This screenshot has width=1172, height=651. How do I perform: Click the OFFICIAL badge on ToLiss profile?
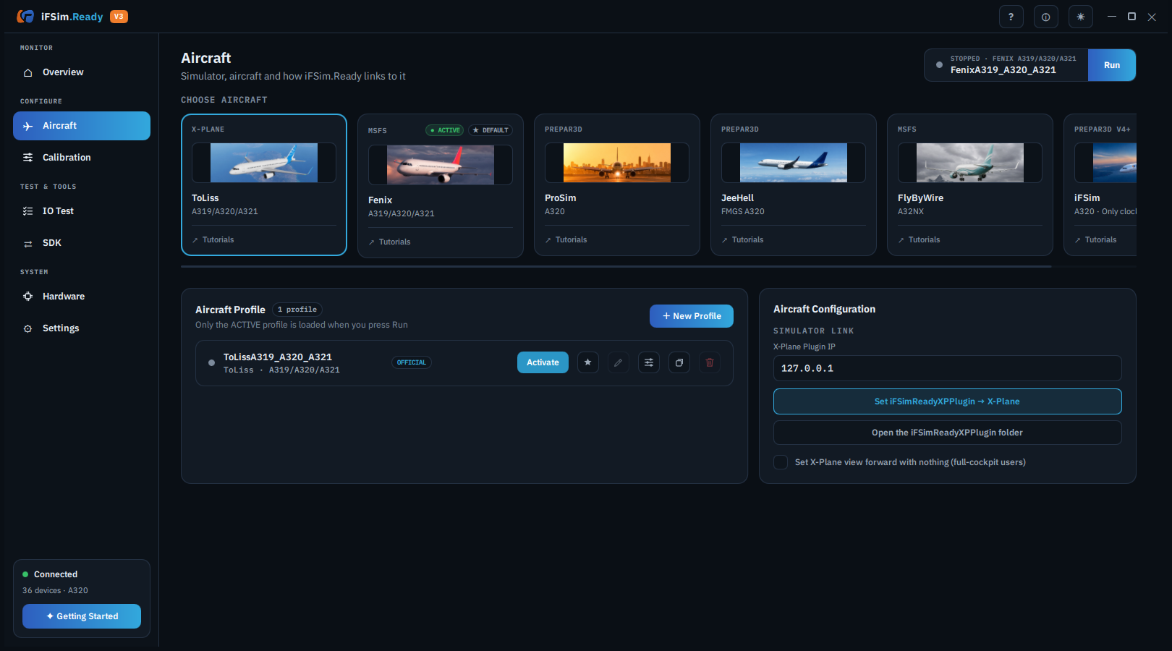412,362
